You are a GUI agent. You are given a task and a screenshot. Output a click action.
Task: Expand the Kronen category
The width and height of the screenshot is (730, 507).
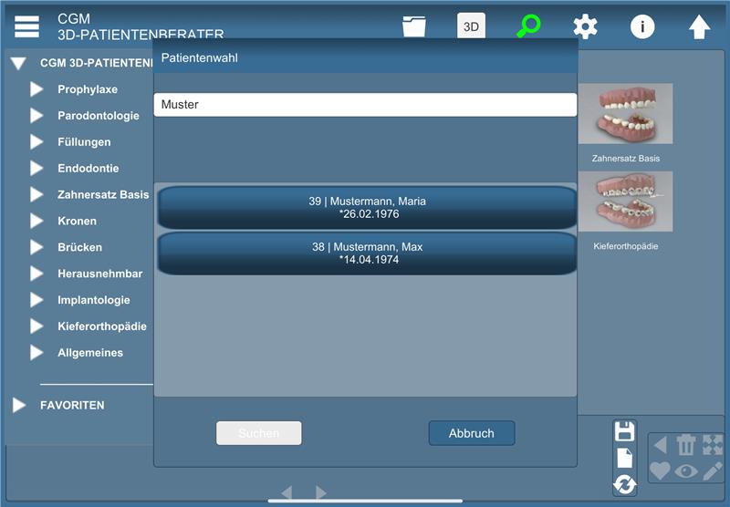36,221
